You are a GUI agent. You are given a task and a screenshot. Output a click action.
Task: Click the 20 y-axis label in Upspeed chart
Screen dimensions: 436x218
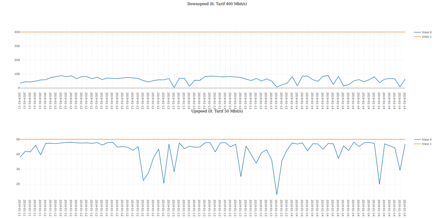click(x=18, y=184)
